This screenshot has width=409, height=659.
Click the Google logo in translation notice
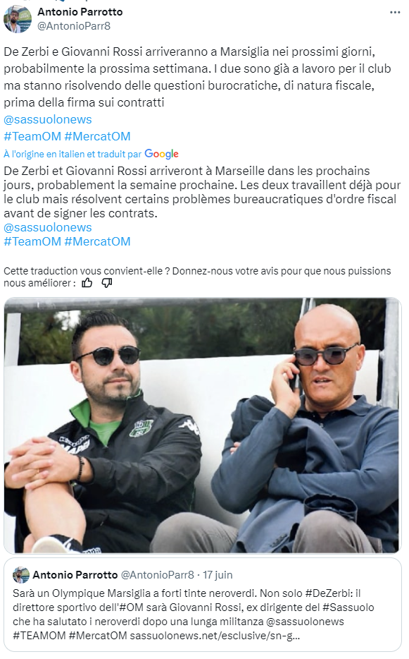pos(161,155)
